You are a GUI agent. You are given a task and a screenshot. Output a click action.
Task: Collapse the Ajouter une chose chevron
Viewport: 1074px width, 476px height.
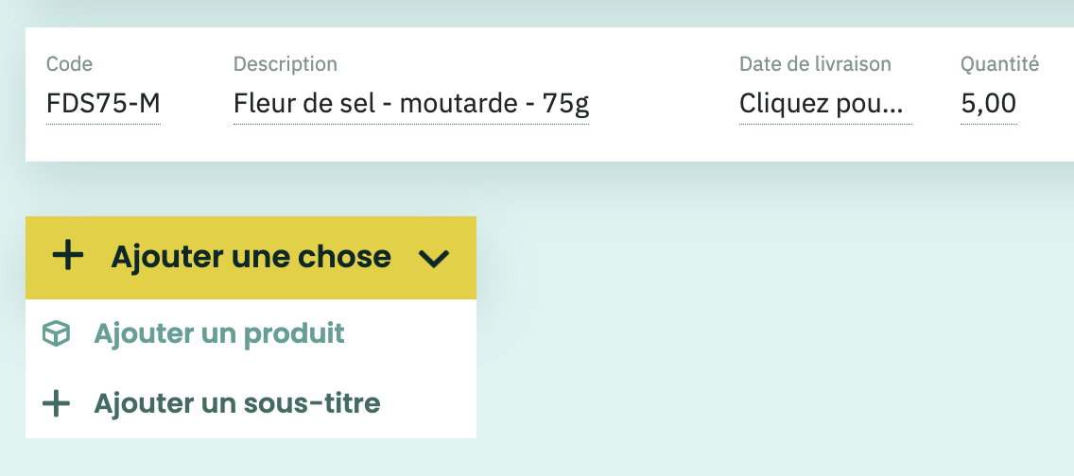click(434, 258)
